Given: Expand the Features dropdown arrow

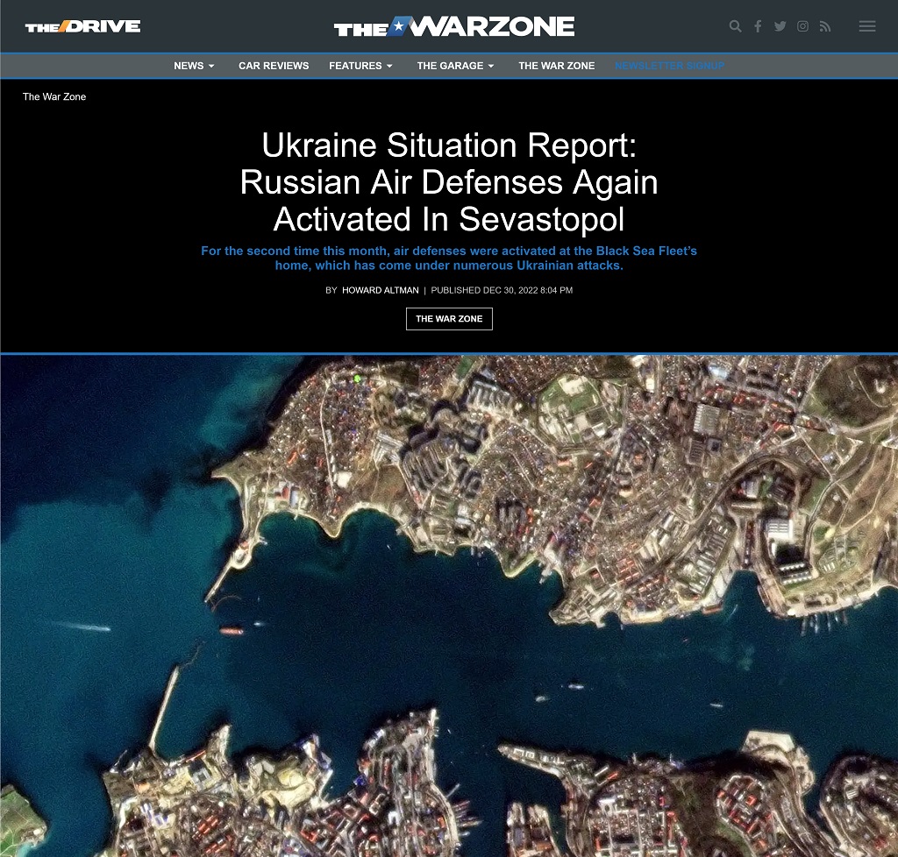Looking at the screenshot, I should point(389,67).
